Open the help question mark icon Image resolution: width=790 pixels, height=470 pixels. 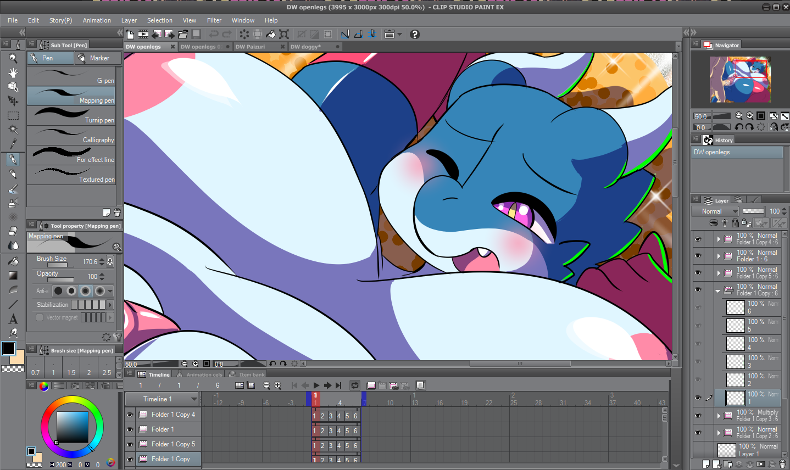pyautogui.click(x=415, y=34)
